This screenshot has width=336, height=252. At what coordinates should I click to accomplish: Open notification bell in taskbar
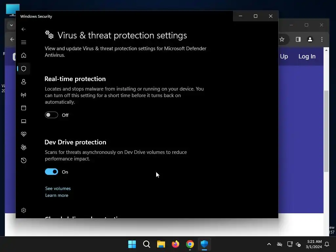(327, 244)
